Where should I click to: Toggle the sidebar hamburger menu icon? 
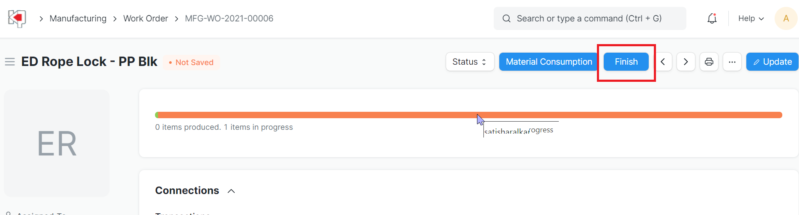(10, 62)
